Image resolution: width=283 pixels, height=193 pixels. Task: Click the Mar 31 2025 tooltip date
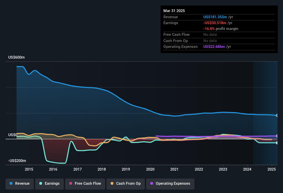coord(174,11)
